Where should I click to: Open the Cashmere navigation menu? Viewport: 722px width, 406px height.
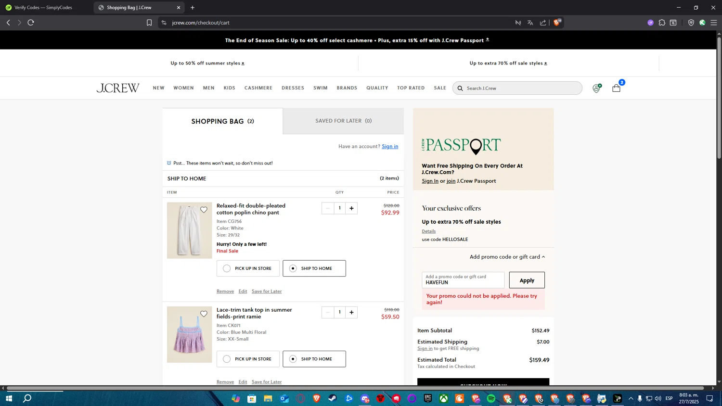[258, 88]
